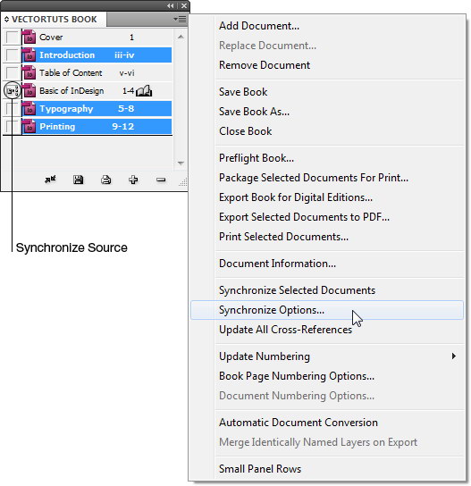Click the scroll up arrow in document list
Viewport: 471px width, 486px height.
181,37
